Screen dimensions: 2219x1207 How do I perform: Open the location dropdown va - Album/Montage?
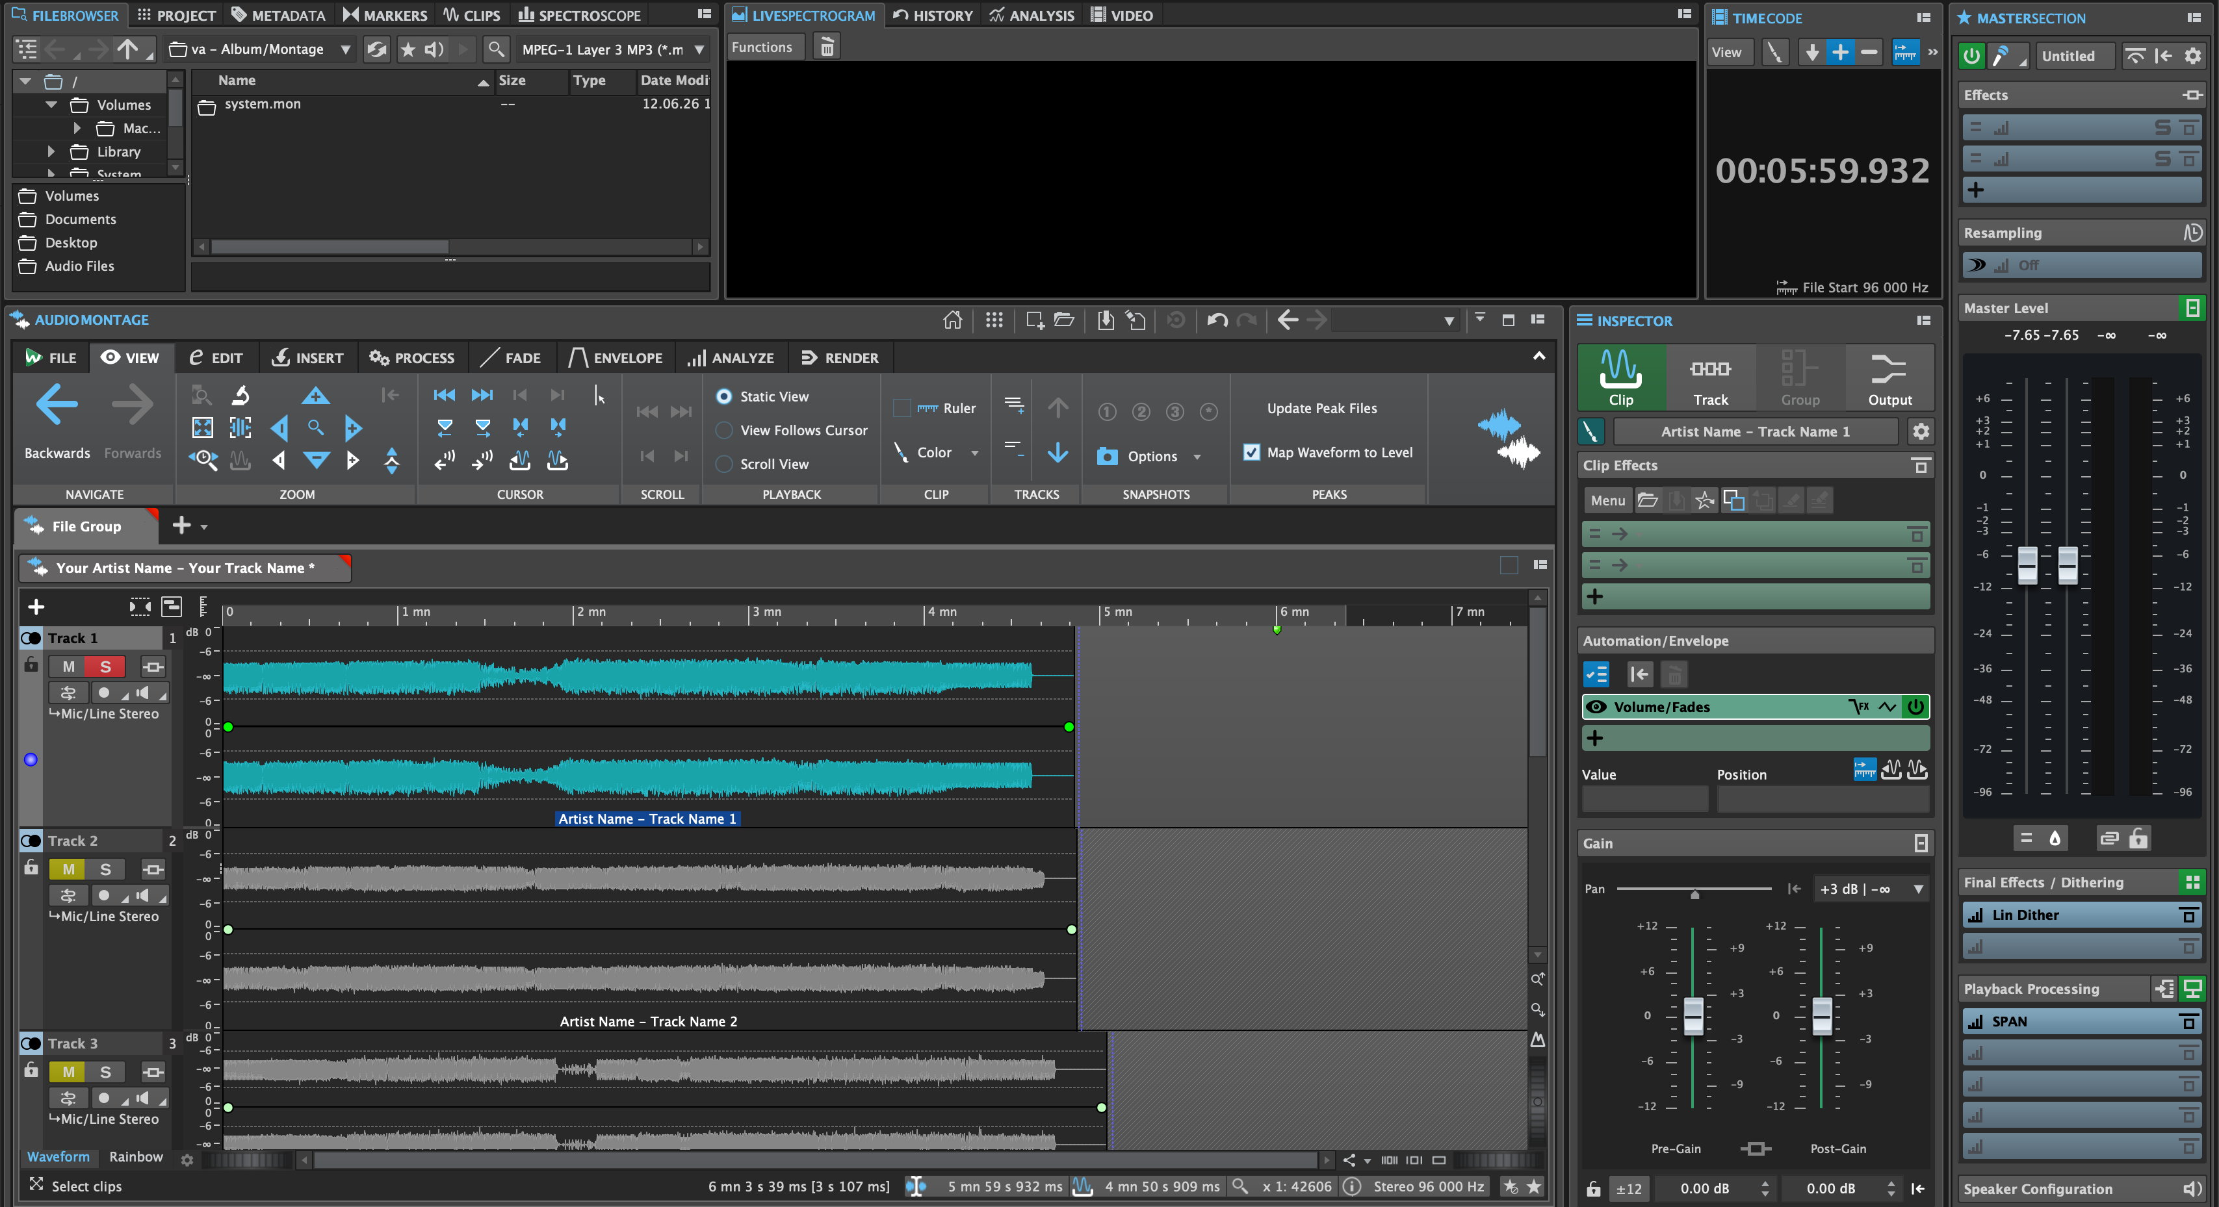coord(260,49)
